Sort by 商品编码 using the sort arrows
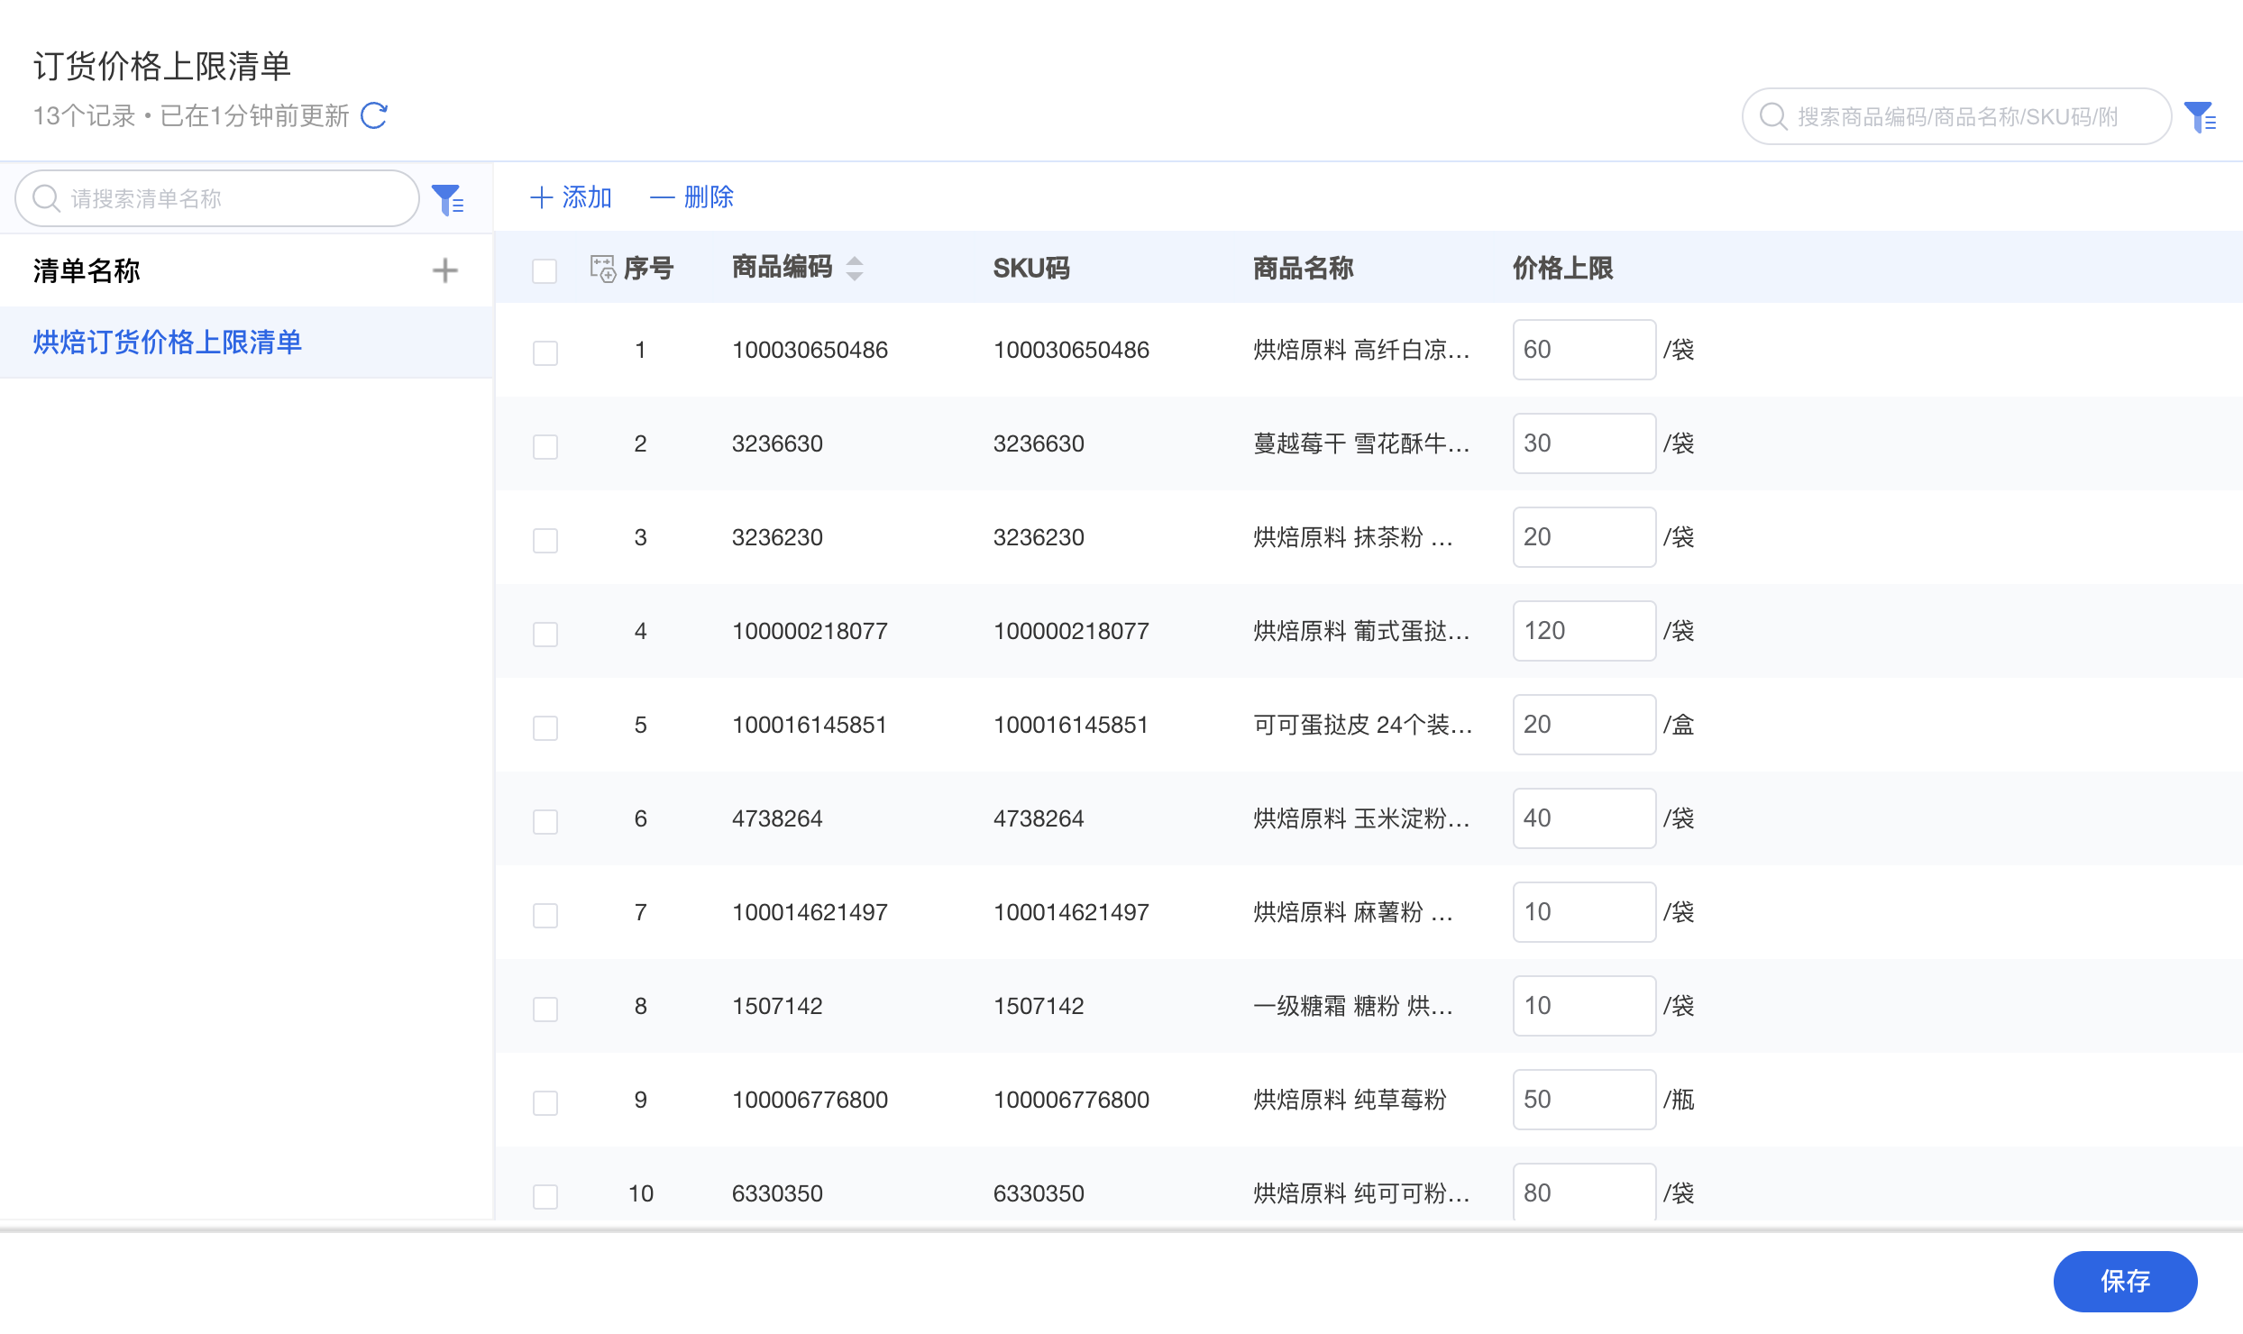 [x=855, y=269]
